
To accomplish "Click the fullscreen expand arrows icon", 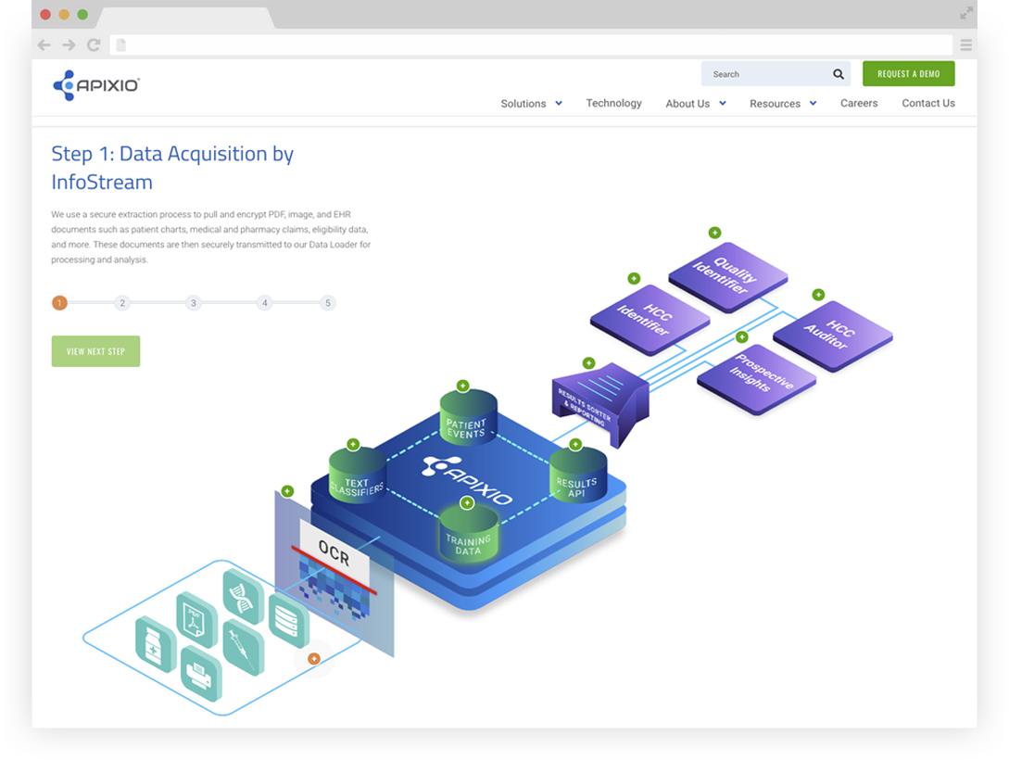I will pyautogui.click(x=965, y=14).
